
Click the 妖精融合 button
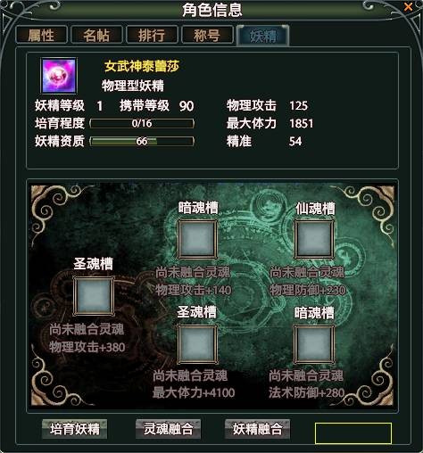(257, 429)
